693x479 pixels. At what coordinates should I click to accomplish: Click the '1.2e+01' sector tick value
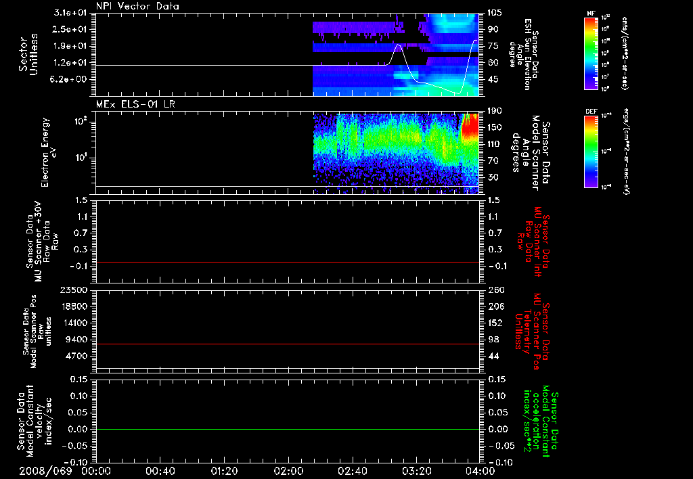(70, 63)
